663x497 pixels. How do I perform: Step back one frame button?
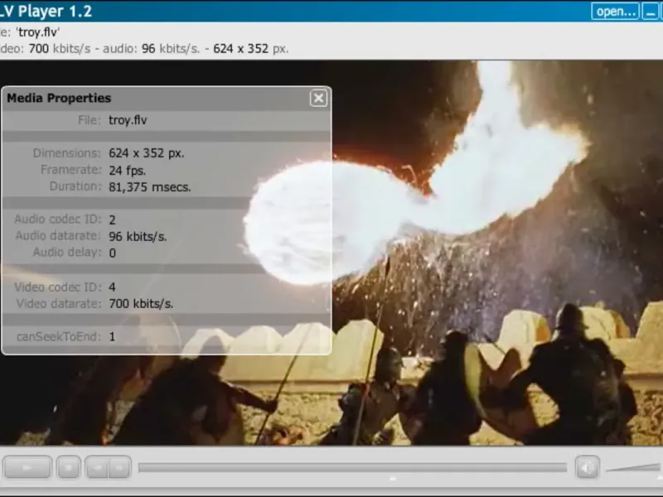tap(97, 467)
